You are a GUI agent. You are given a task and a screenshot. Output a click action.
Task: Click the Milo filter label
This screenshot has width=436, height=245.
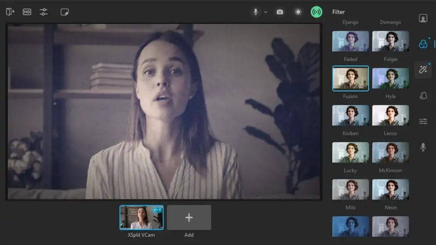351,208
